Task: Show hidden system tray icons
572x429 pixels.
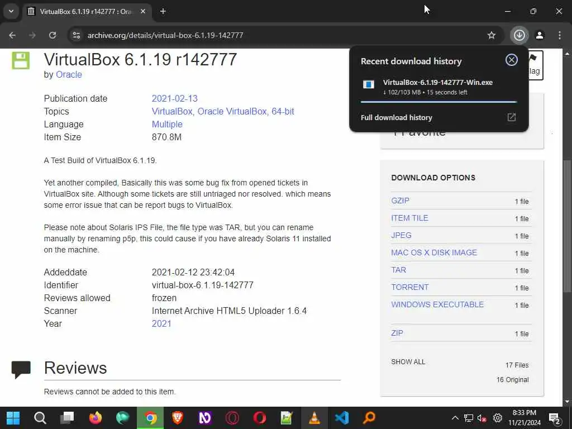Action: pos(455,418)
